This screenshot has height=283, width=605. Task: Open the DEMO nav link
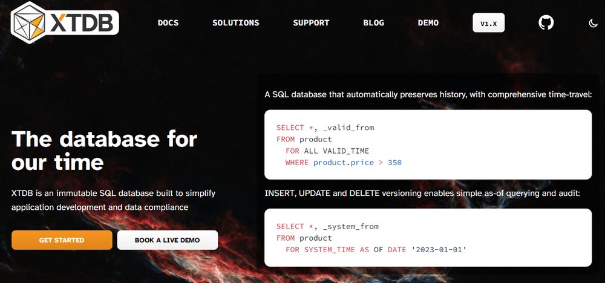428,23
